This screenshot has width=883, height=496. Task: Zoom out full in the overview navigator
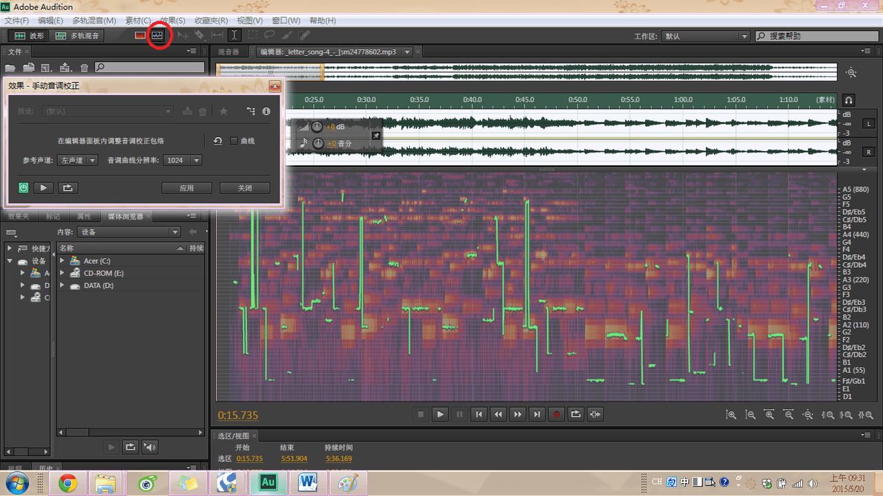click(x=852, y=72)
